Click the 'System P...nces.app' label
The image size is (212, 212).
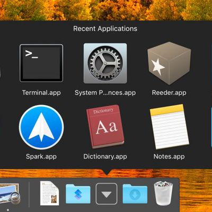coord(105,93)
